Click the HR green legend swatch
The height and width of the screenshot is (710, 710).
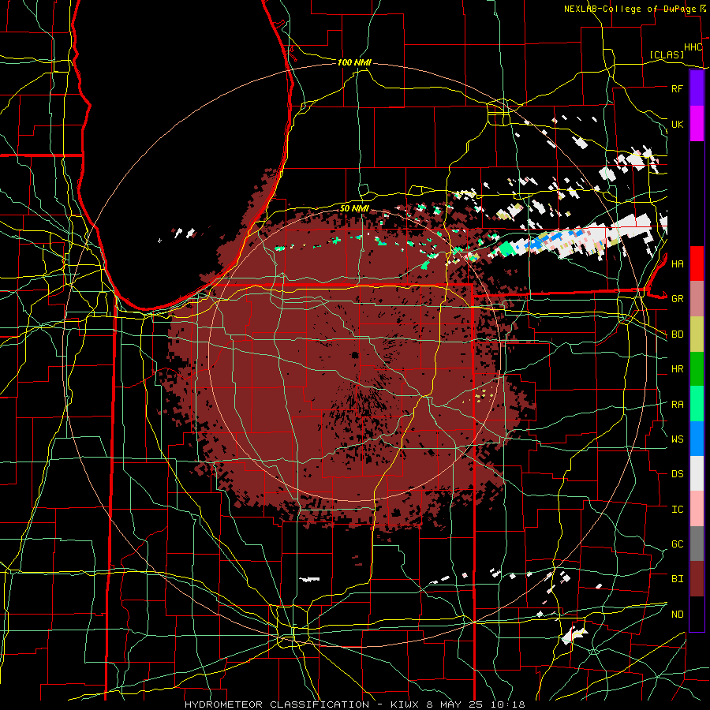pos(697,368)
